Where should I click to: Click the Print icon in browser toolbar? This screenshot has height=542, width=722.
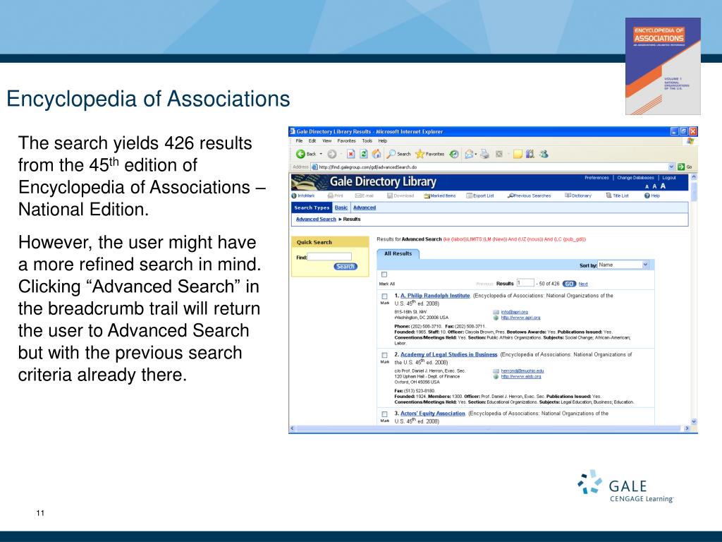pos(484,155)
